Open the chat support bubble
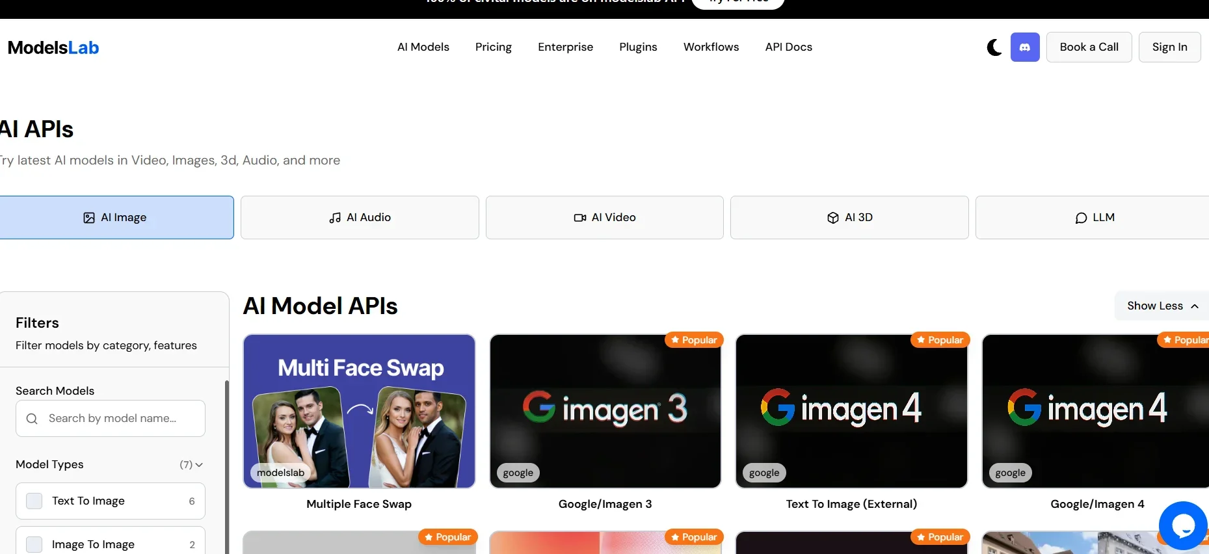 tap(1182, 525)
